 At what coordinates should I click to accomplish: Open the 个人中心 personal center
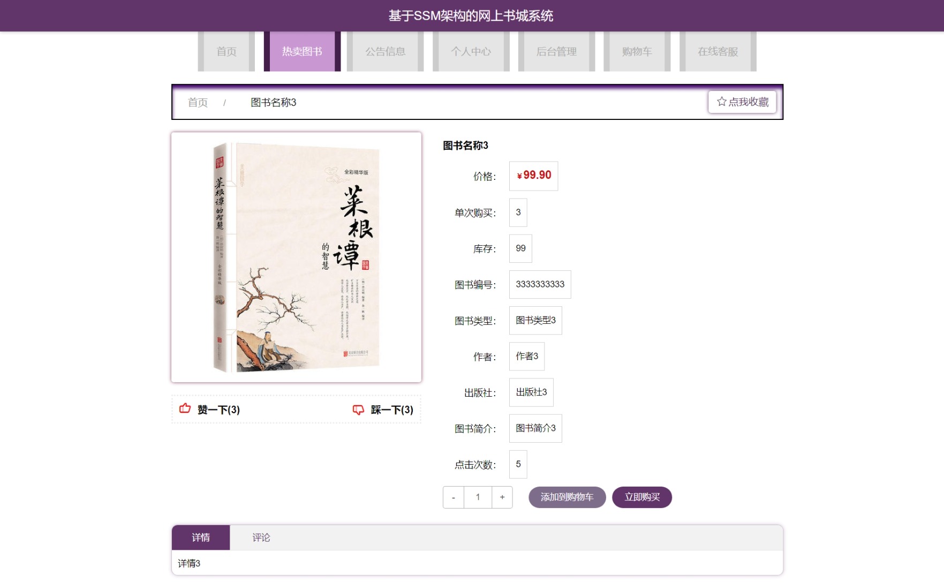tap(470, 51)
